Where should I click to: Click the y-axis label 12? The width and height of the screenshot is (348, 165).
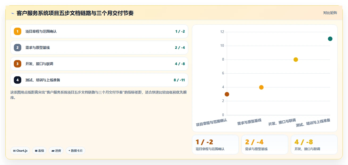pyautogui.click(x=222, y=32)
